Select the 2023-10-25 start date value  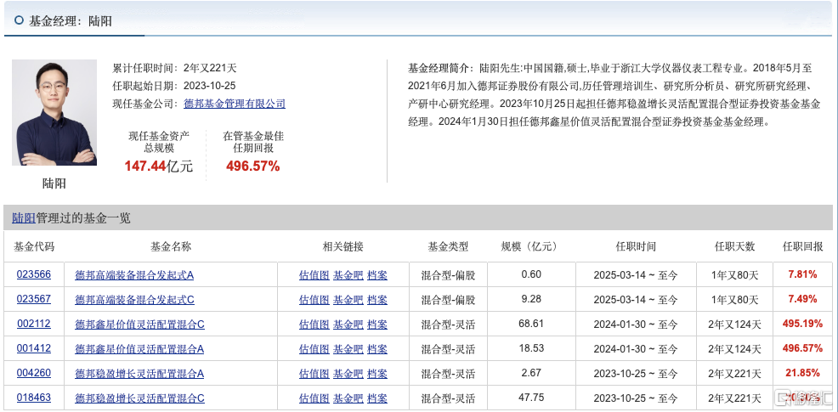[209, 86]
